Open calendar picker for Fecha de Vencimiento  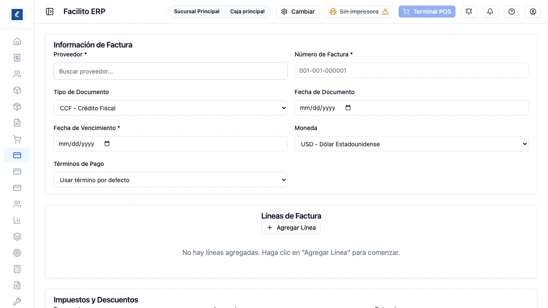click(107, 144)
